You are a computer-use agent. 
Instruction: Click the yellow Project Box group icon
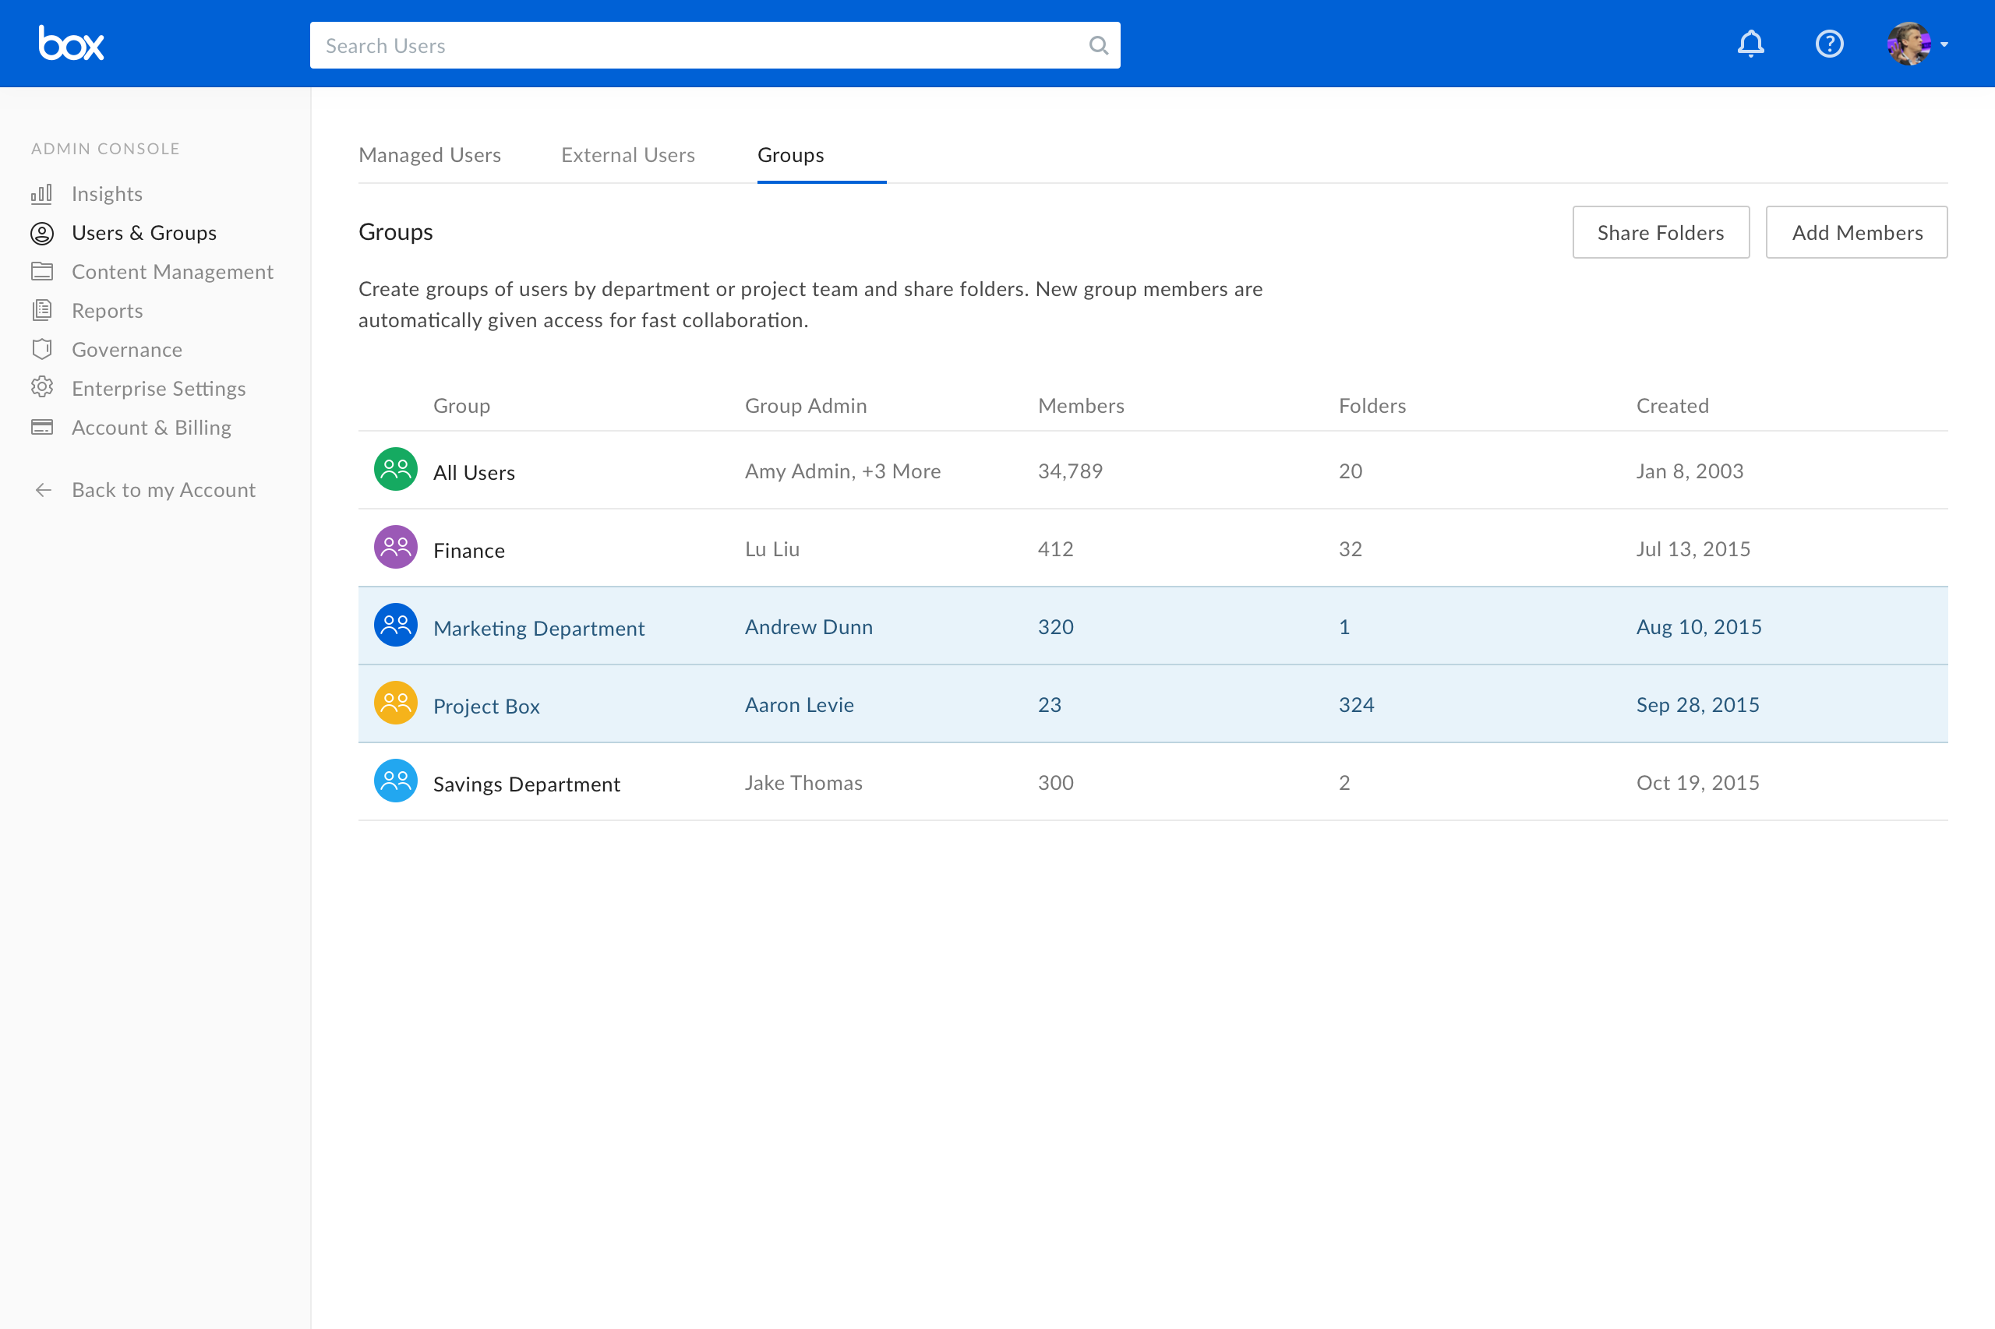pos(395,703)
